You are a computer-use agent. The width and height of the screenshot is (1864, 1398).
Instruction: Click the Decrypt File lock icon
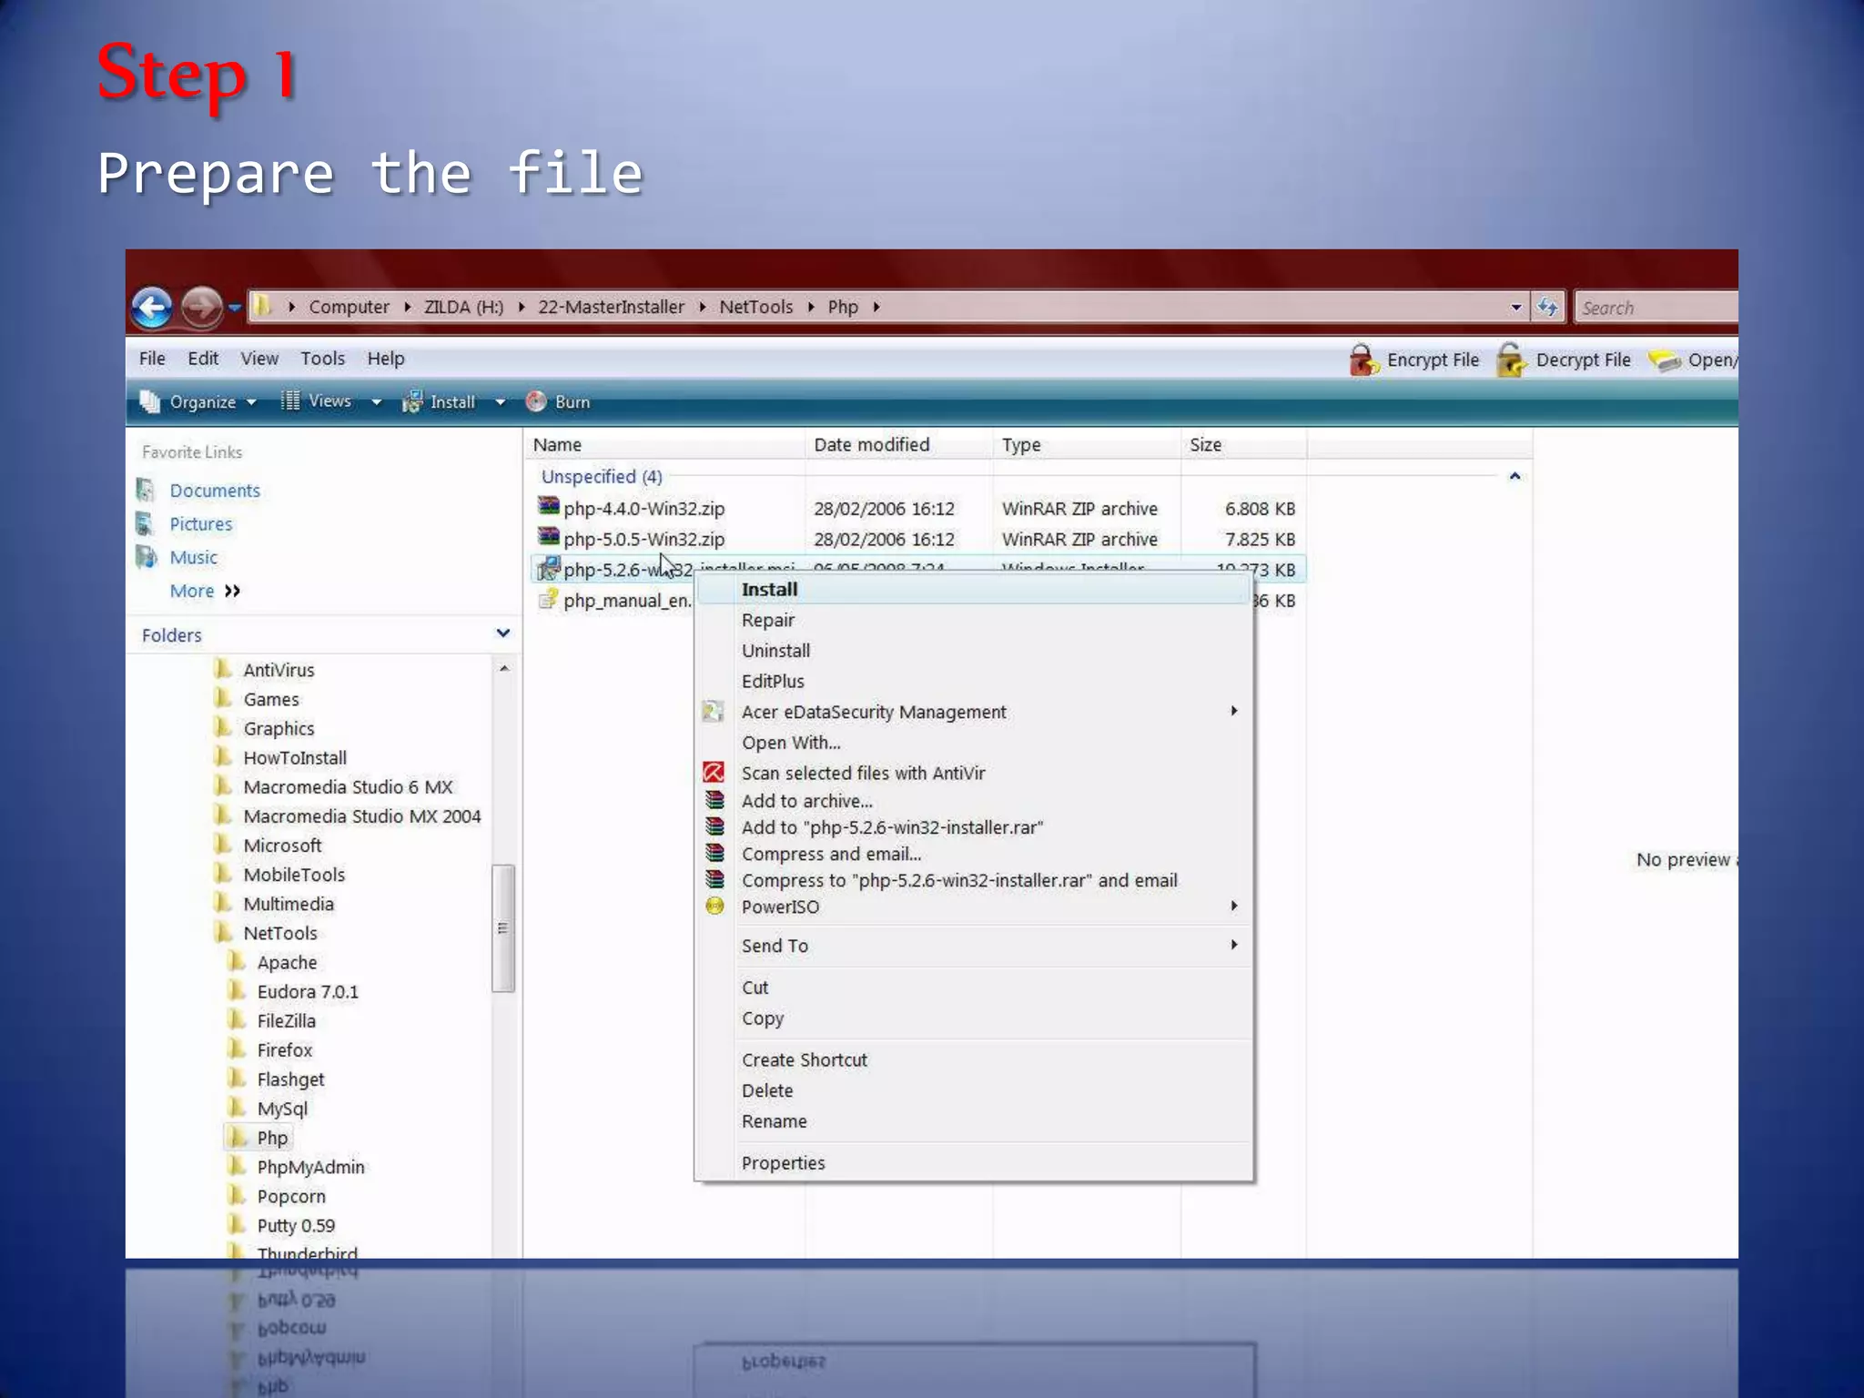click(1511, 360)
